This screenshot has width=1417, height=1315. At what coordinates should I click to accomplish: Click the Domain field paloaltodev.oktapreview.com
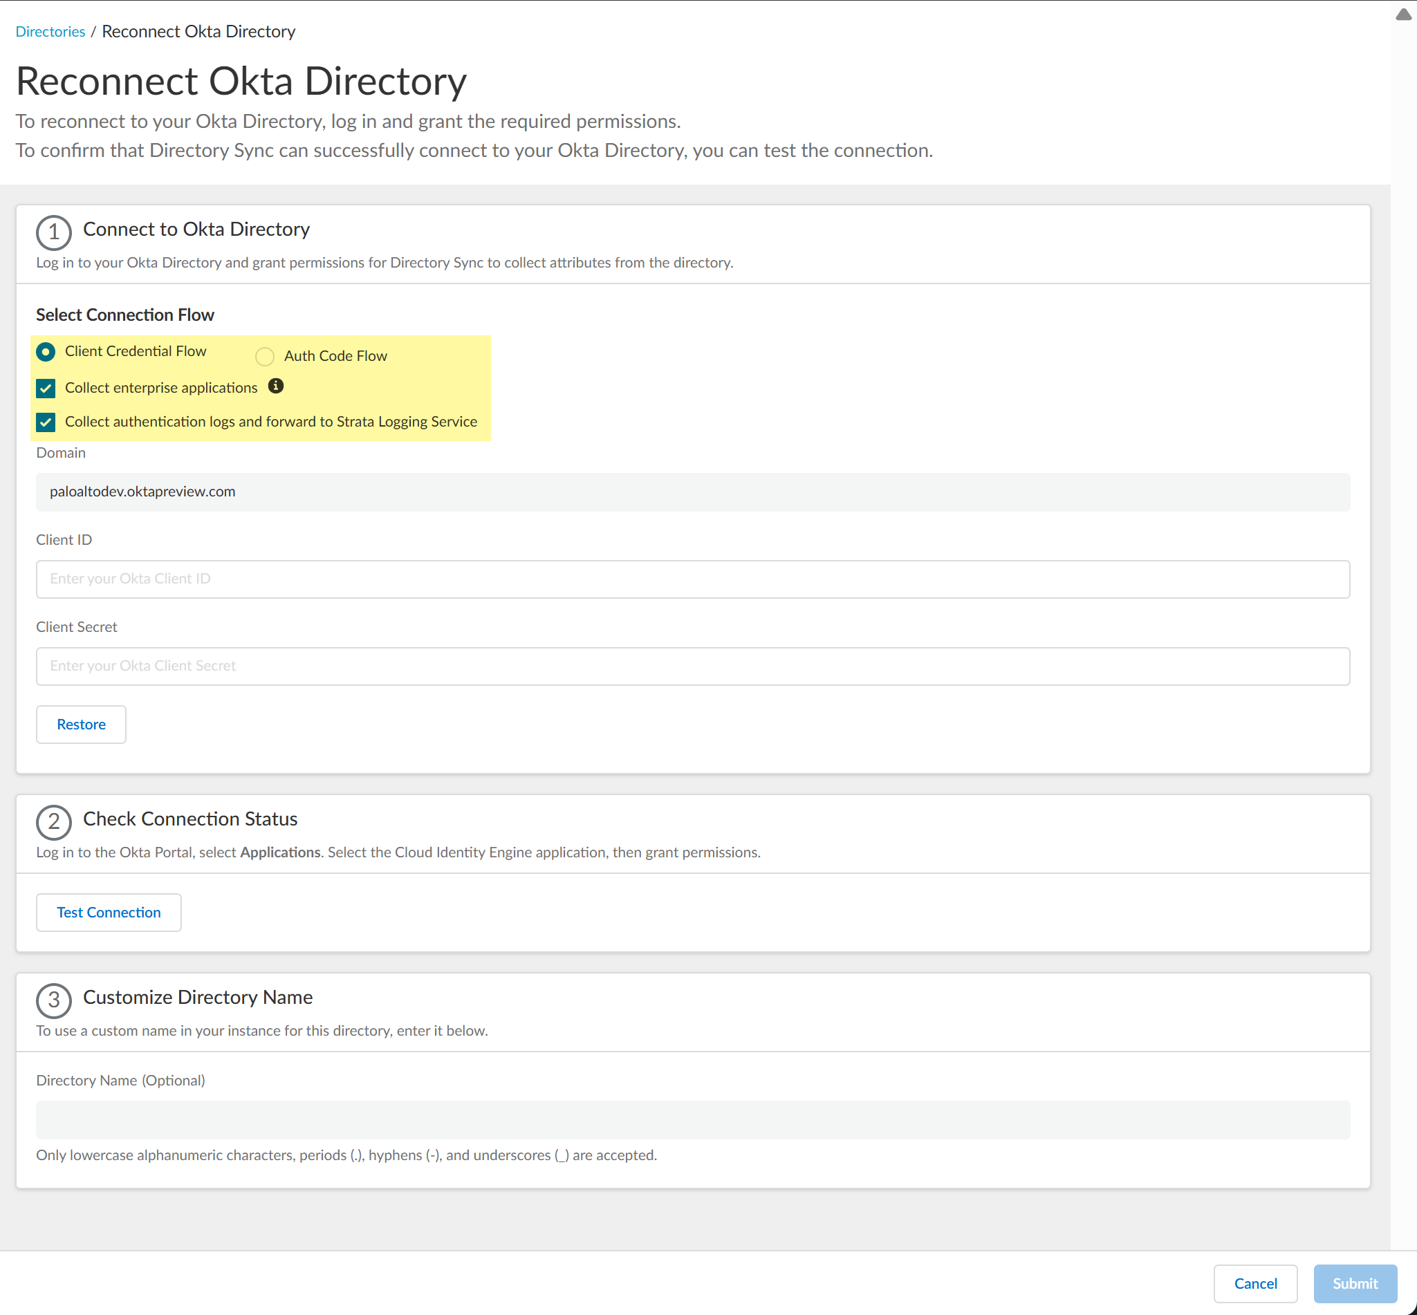click(x=692, y=492)
